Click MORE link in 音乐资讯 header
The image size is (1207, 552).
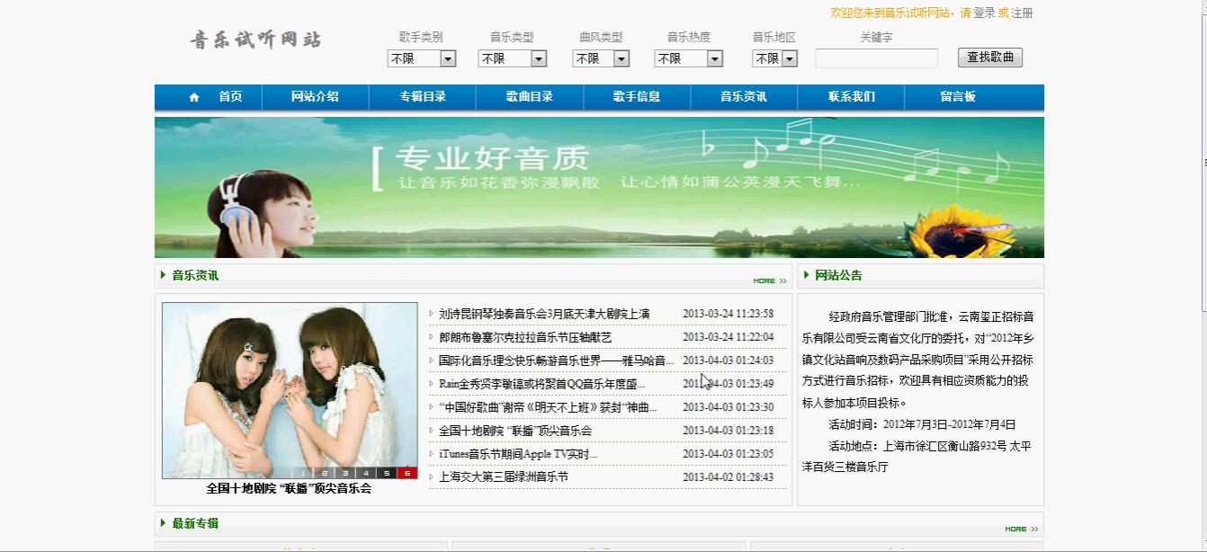[770, 281]
